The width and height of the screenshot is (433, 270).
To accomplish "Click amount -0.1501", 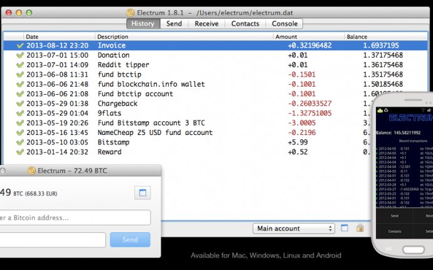I will coord(302,75).
